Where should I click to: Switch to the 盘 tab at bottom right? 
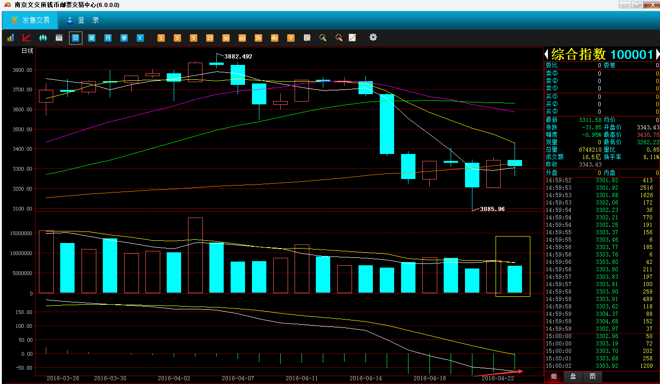click(x=573, y=376)
